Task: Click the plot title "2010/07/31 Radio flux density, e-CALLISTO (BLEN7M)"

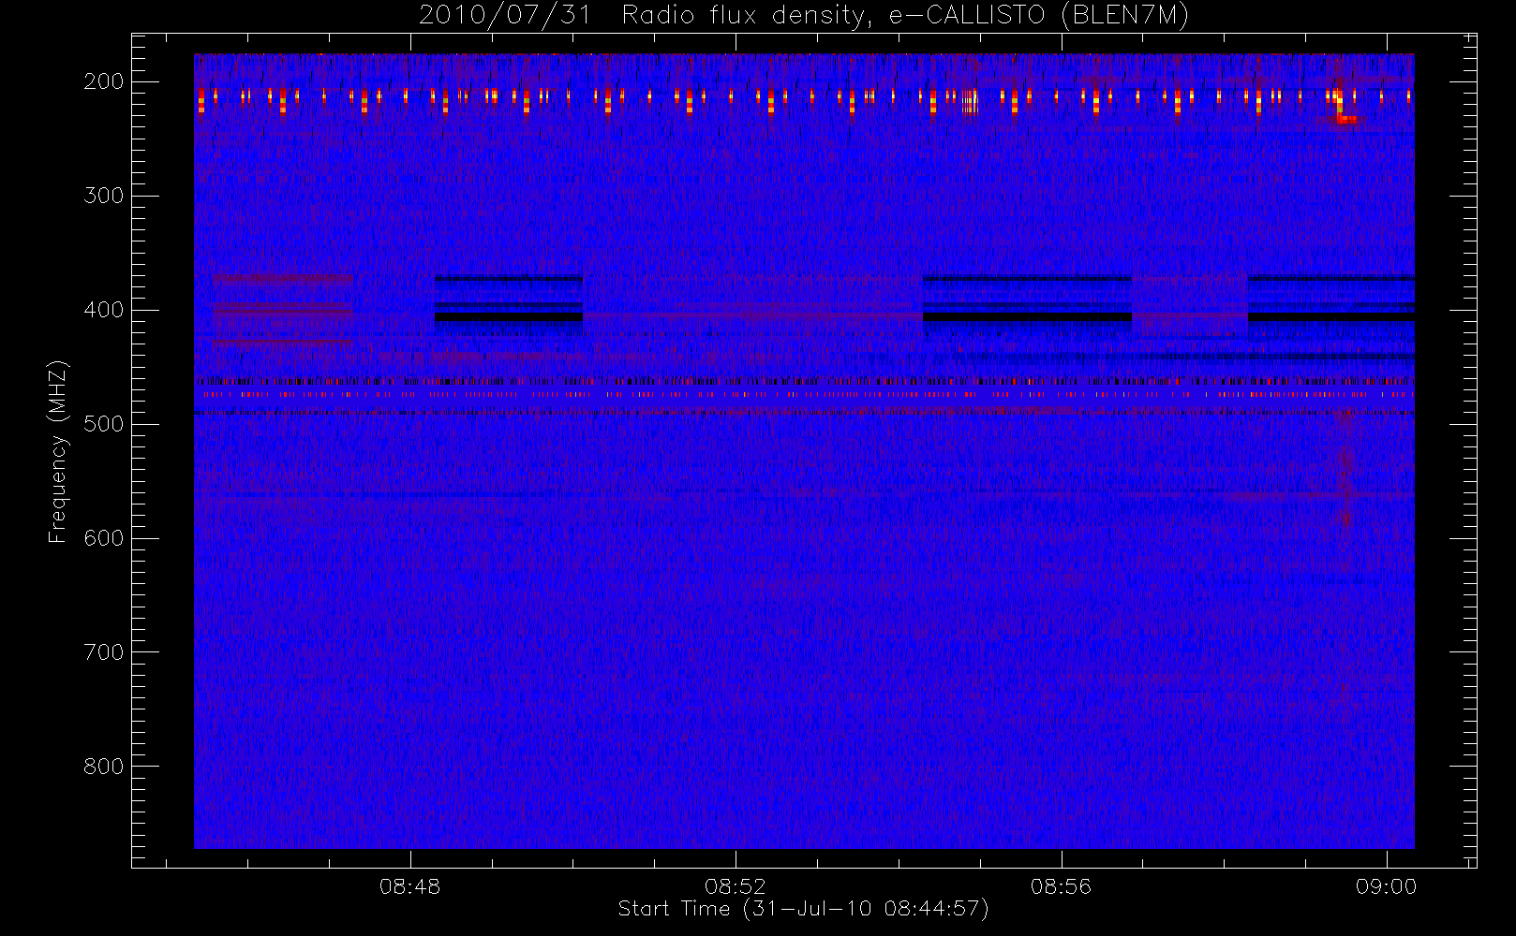Action: pos(804,16)
